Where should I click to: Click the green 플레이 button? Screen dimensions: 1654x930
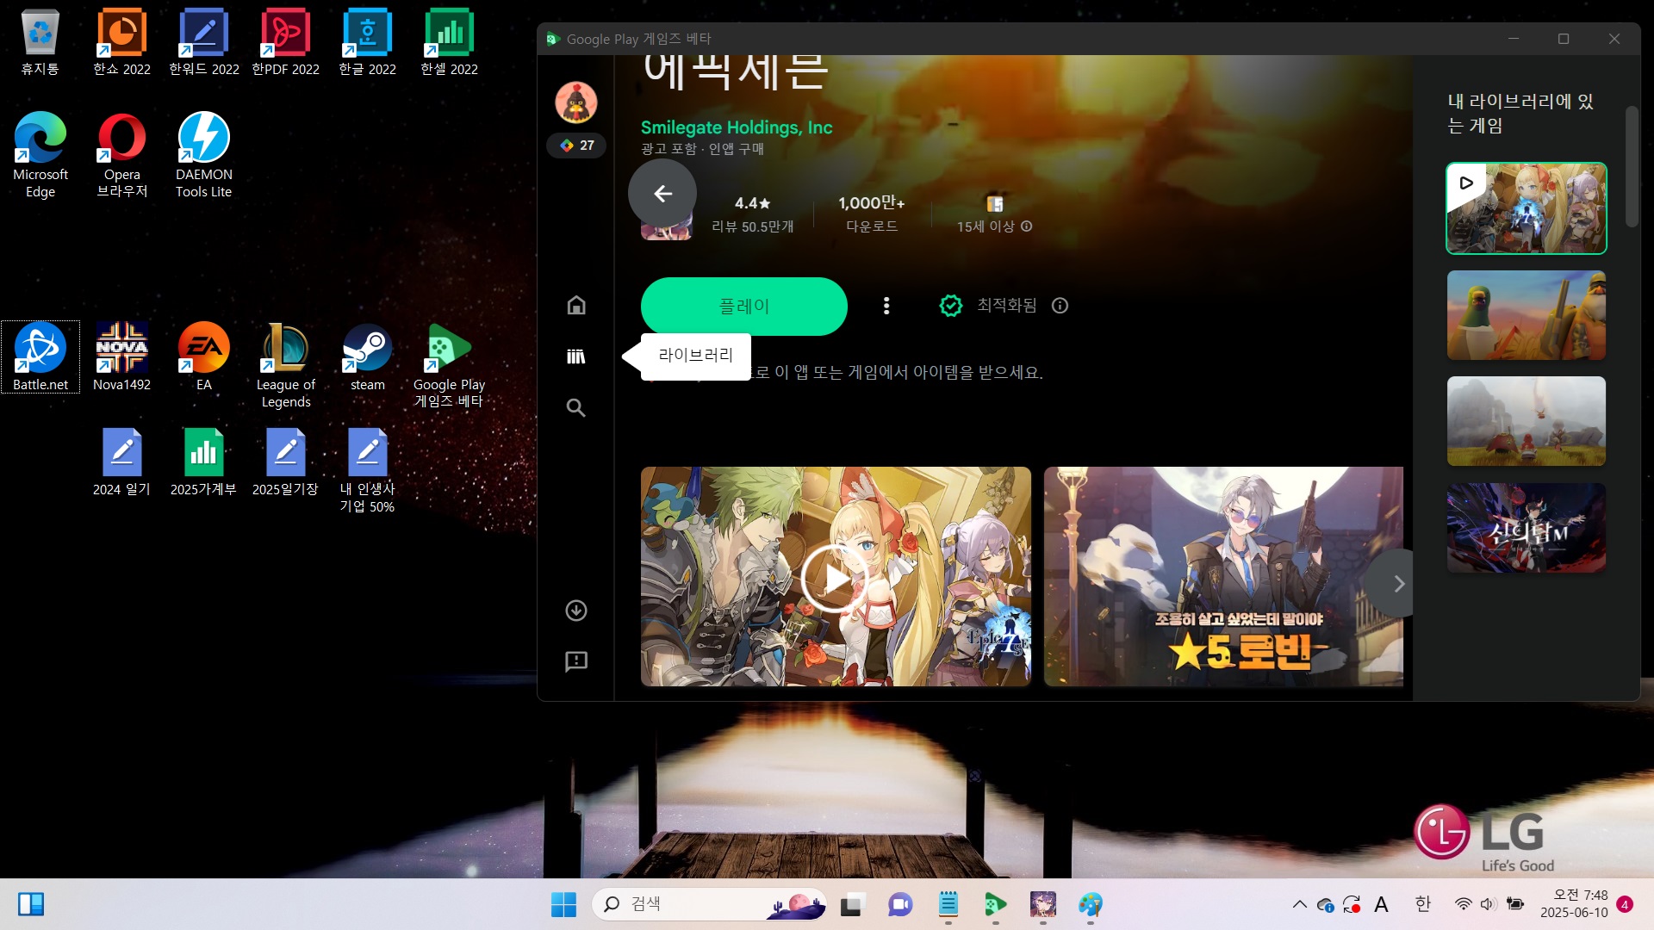pos(744,307)
